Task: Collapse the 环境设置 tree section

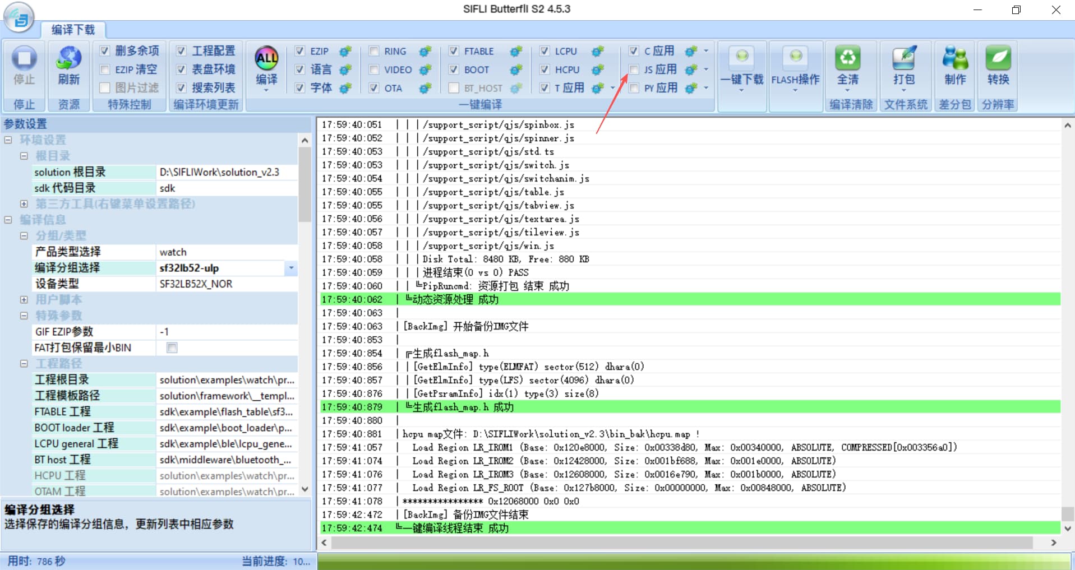Action: coord(8,140)
